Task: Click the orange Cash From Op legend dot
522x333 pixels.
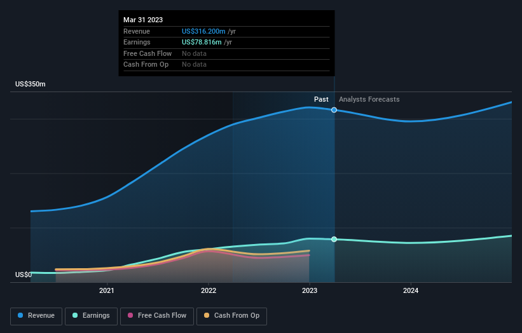Action: (207, 315)
